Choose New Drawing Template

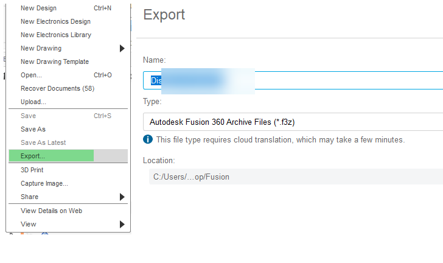pyautogui.click(x=68, y=61)
